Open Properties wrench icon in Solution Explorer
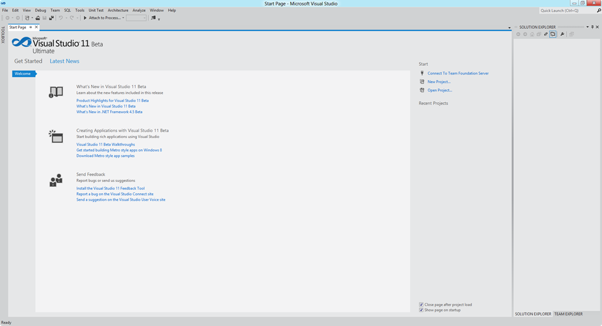602x326 pixels. (x=563, y=34)
